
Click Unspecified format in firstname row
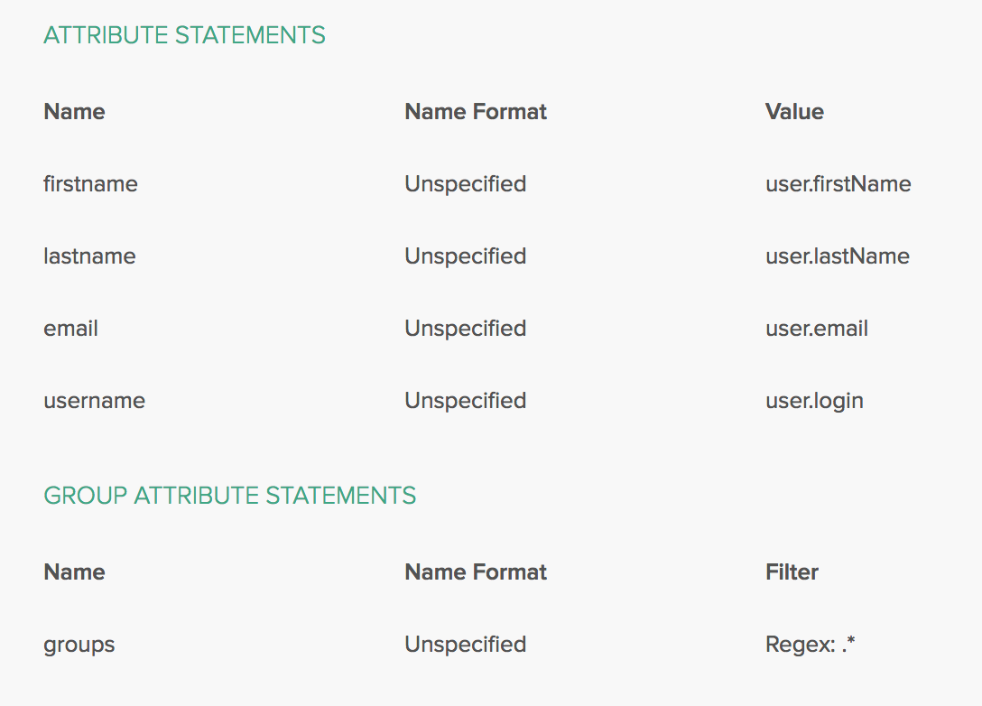pos(465,184)
